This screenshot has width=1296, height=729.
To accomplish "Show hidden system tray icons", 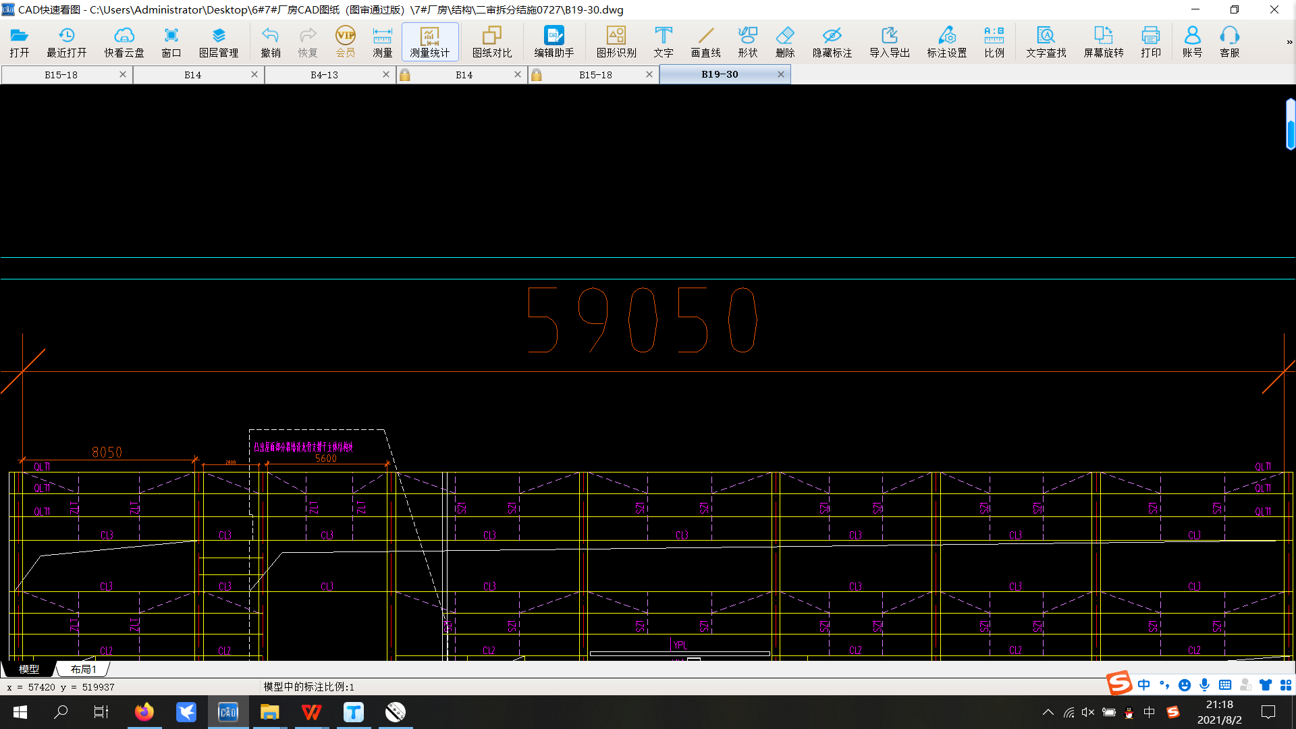I will pyautogui.click(x=1048, y=712).
